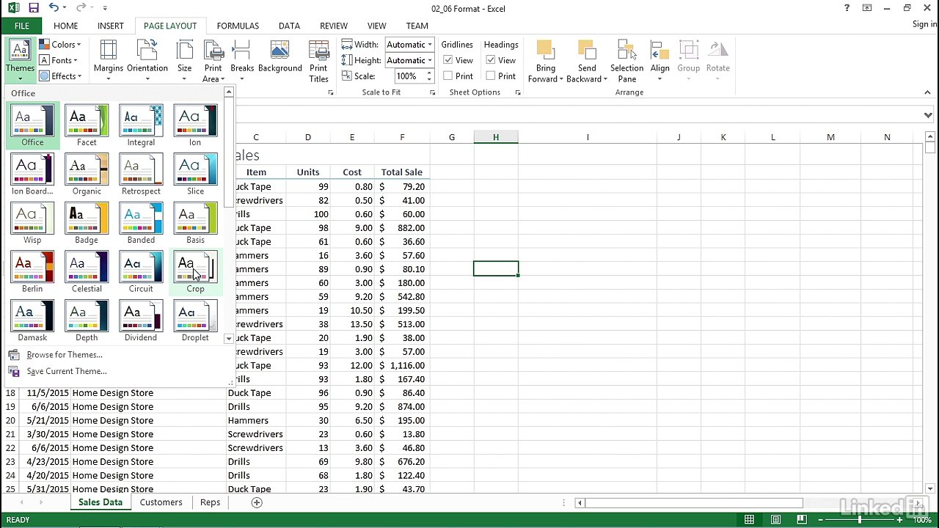The image size is (939, 528).
Task: Redo the last action
Action: click(x=82, y=8)
